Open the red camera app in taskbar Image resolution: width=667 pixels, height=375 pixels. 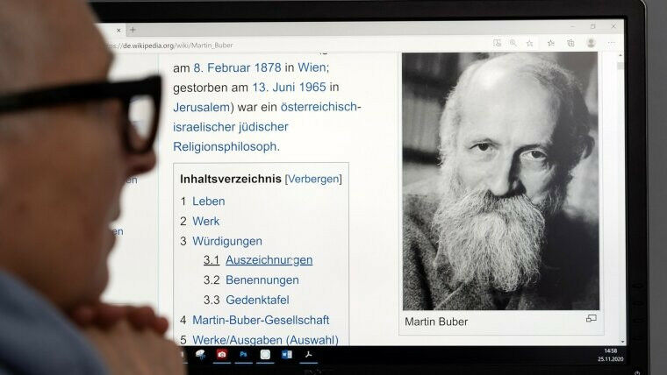coord(222,354)
